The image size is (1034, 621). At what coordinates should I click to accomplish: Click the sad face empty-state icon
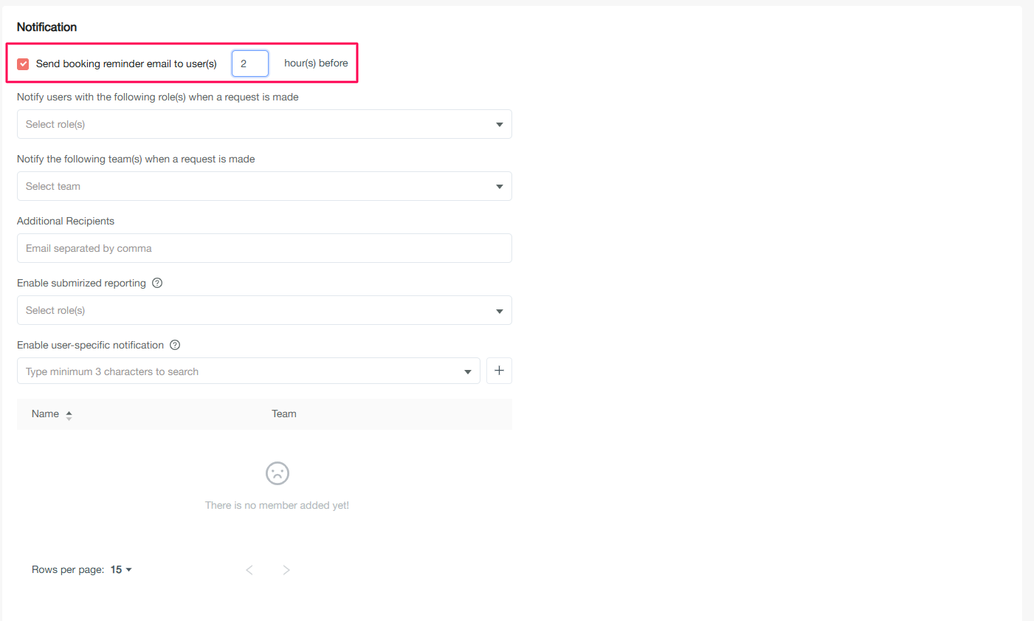click(x=278, y=473)
